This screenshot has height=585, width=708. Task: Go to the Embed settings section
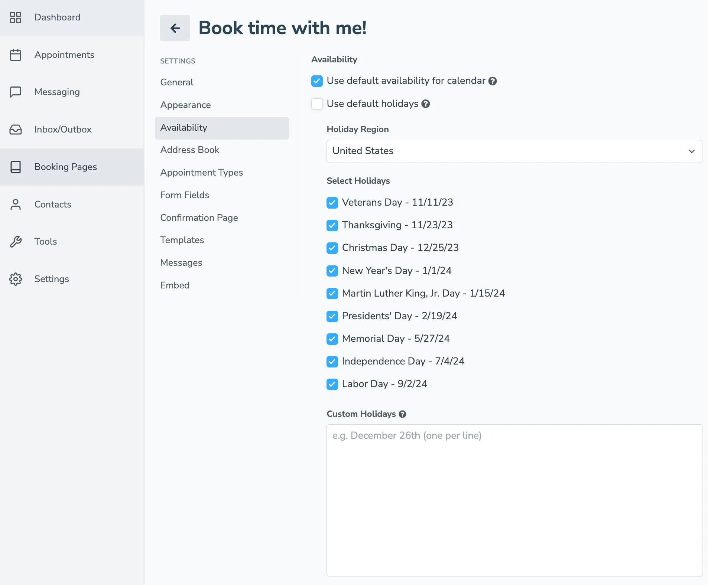pyautogui.click(x=175, y=285)
